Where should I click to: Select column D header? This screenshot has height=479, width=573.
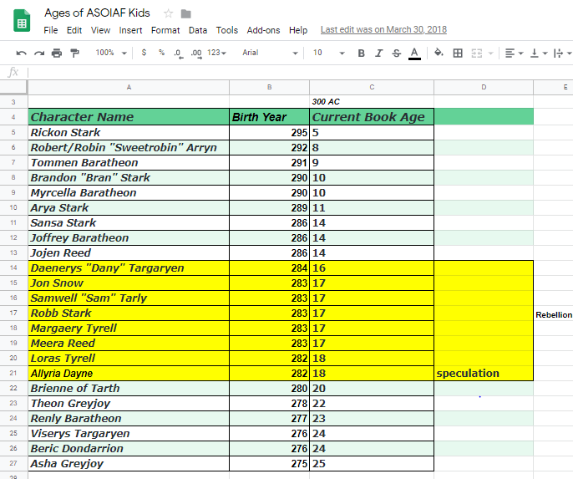(484, 88)
